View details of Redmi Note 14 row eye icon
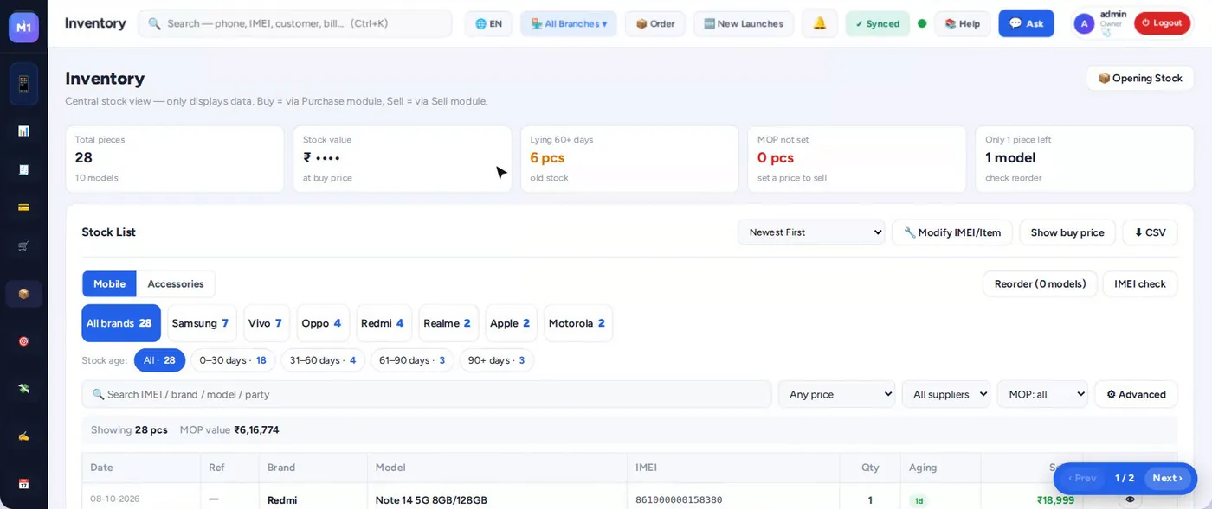Screen dimensions: 1212x509 pyautogui.click(x=1130, y=499)
